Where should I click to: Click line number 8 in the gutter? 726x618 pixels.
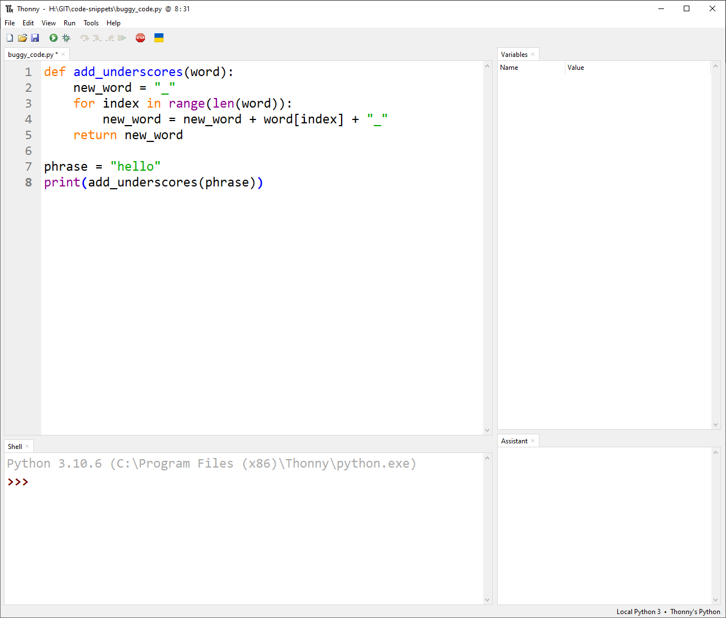coord(28,183)
